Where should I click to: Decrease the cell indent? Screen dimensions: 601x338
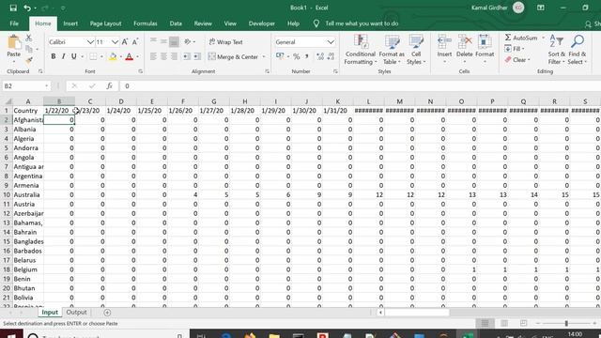pyautogui.click(x=186, y=56)
